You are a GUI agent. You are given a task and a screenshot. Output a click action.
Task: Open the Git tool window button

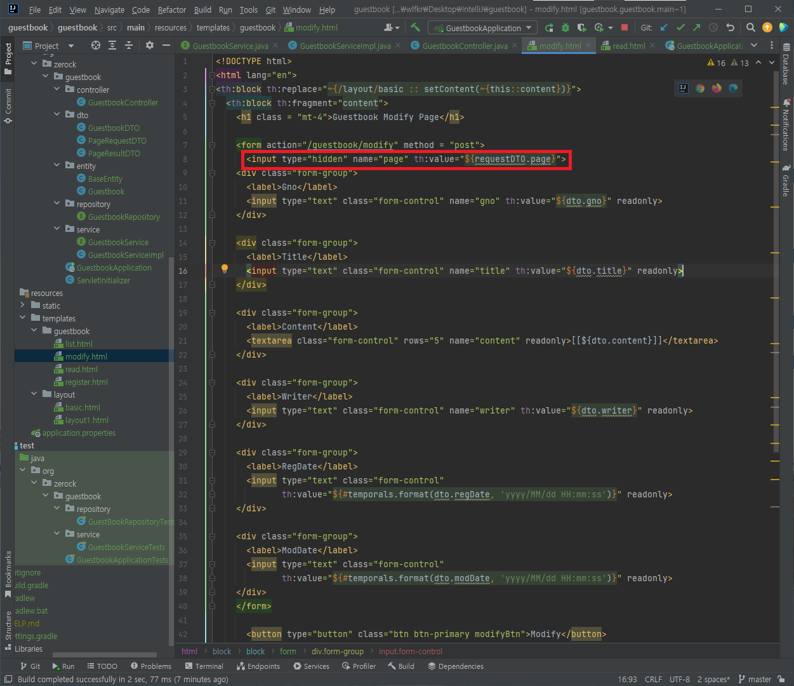[x=30, y=666]
